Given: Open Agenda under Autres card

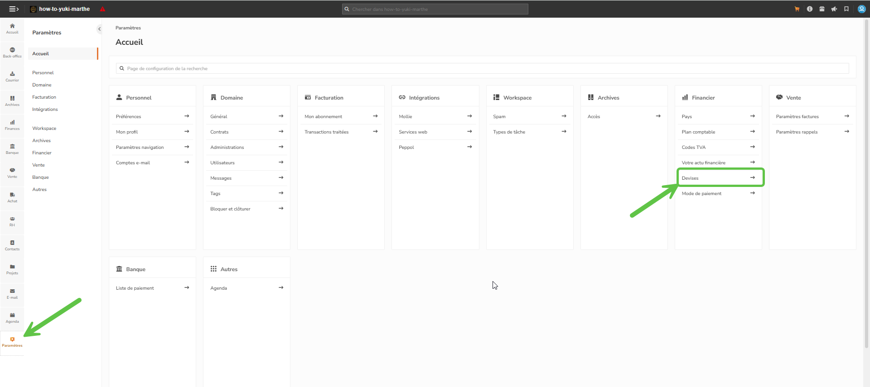Looking at the screenshot, I should 247,288.
